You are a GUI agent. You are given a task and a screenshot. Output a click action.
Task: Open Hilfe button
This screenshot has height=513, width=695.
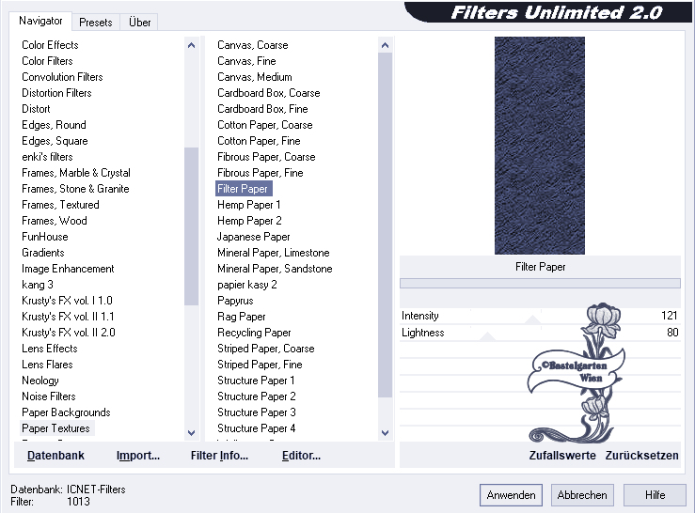655,495
